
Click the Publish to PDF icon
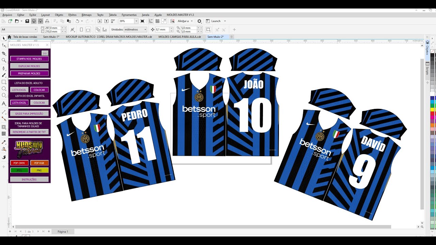click(x=113, y=21)
